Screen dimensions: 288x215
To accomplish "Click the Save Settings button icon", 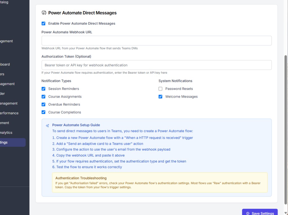I will pos(248,213).
